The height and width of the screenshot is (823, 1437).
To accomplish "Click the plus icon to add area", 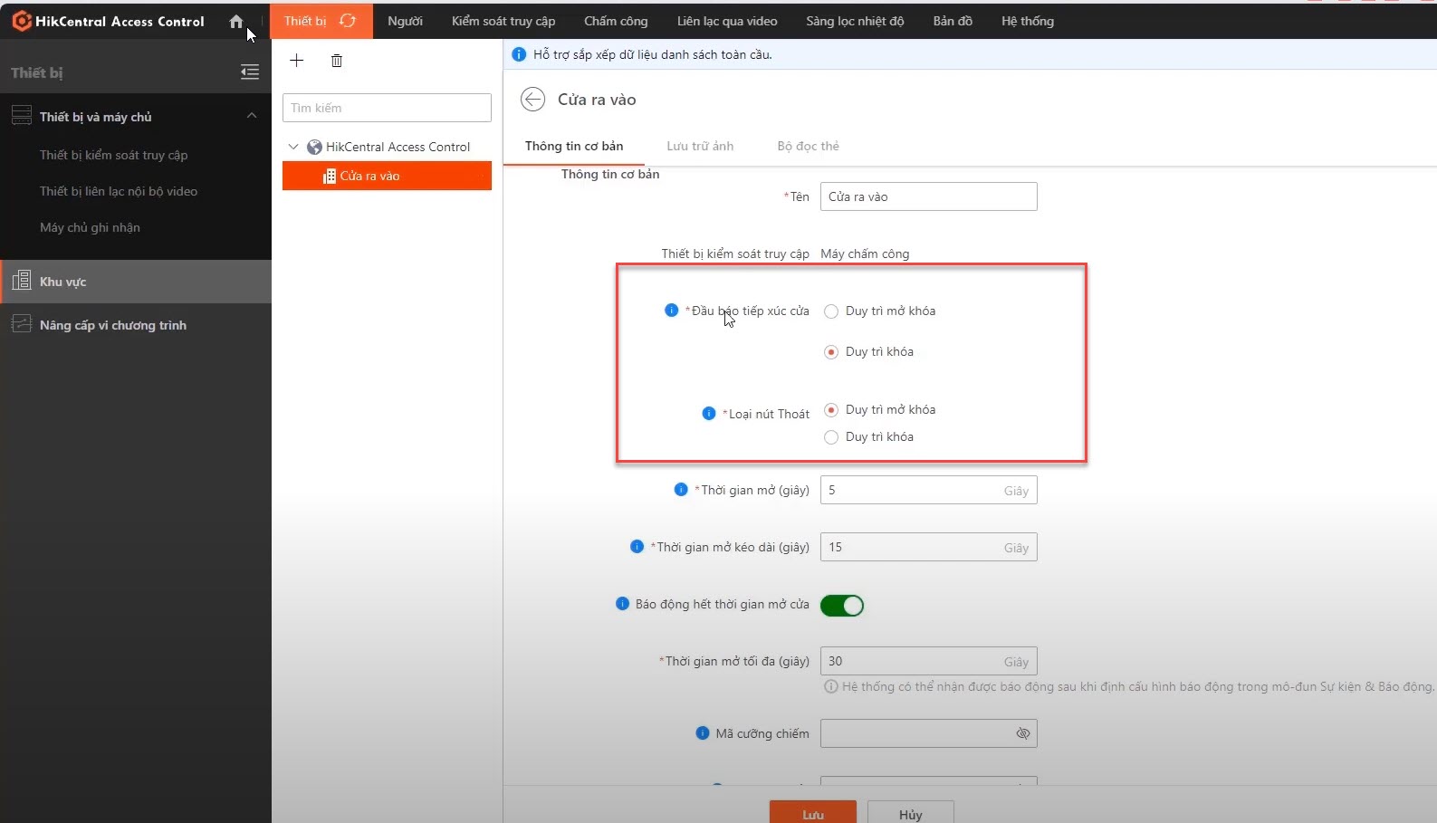I will coord(296,61).
